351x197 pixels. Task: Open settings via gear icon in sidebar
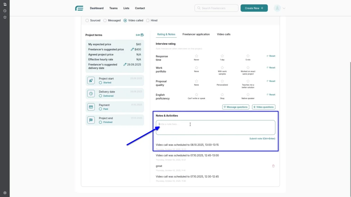[x=4, y=193]
